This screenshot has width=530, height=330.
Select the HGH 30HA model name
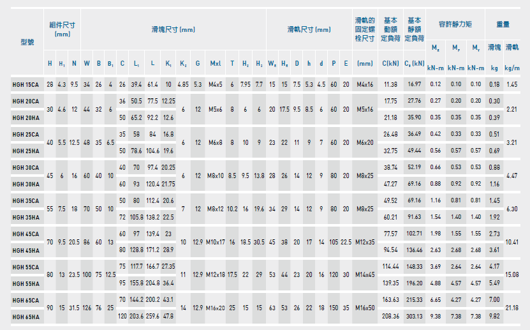[26, 184]
